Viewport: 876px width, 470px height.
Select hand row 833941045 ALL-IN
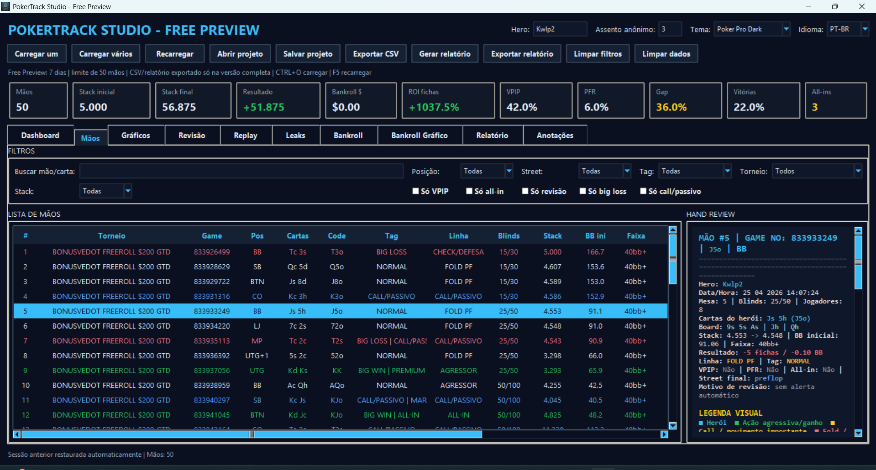click(x=340, y=415)
